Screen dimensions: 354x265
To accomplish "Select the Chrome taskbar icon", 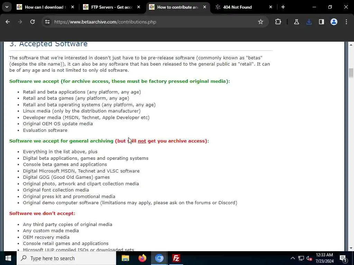I will (x=159, y=258).
